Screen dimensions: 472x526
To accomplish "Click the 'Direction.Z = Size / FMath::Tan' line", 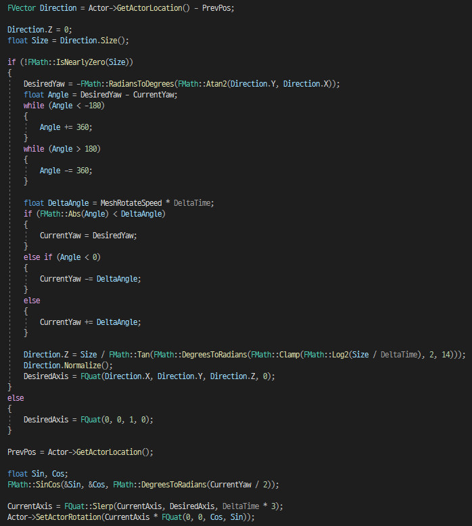I will click(245, 355).
